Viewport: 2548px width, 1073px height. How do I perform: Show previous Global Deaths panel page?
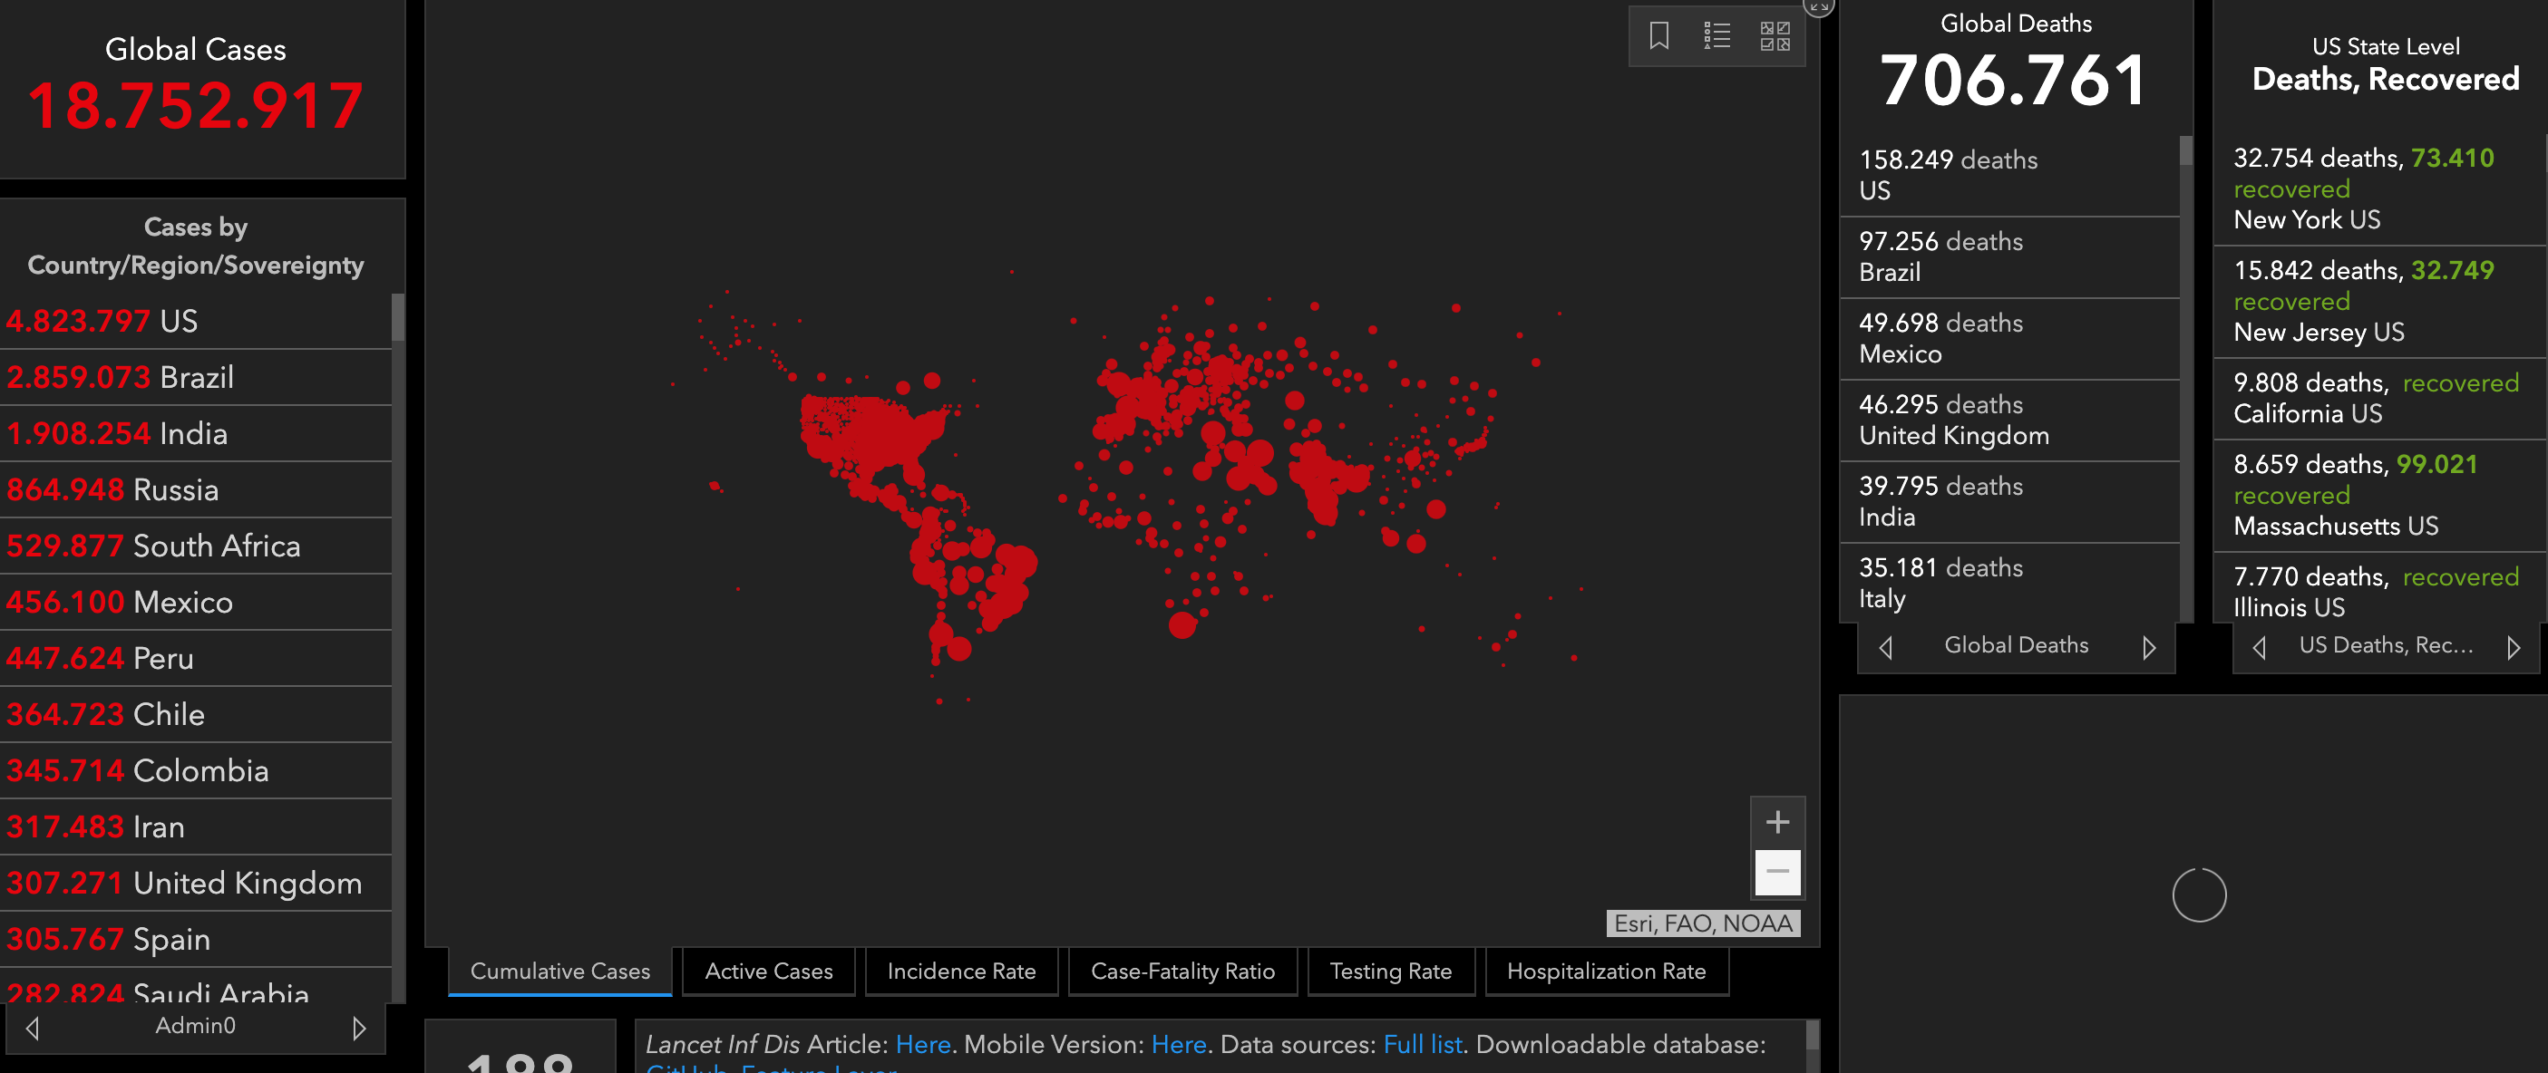1885,648
